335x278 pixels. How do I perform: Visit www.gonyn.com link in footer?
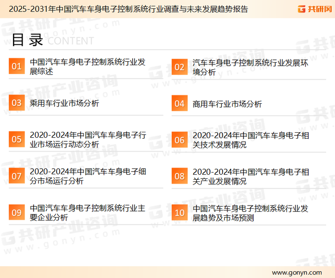[297, 273]
